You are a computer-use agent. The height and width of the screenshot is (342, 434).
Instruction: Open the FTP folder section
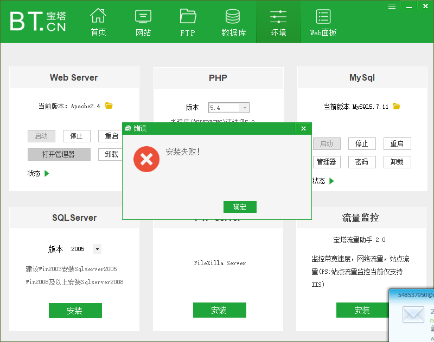188,22
